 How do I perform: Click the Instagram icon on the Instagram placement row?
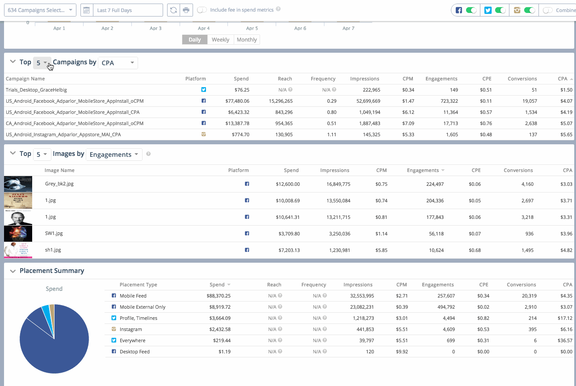(x=113, y=329)
